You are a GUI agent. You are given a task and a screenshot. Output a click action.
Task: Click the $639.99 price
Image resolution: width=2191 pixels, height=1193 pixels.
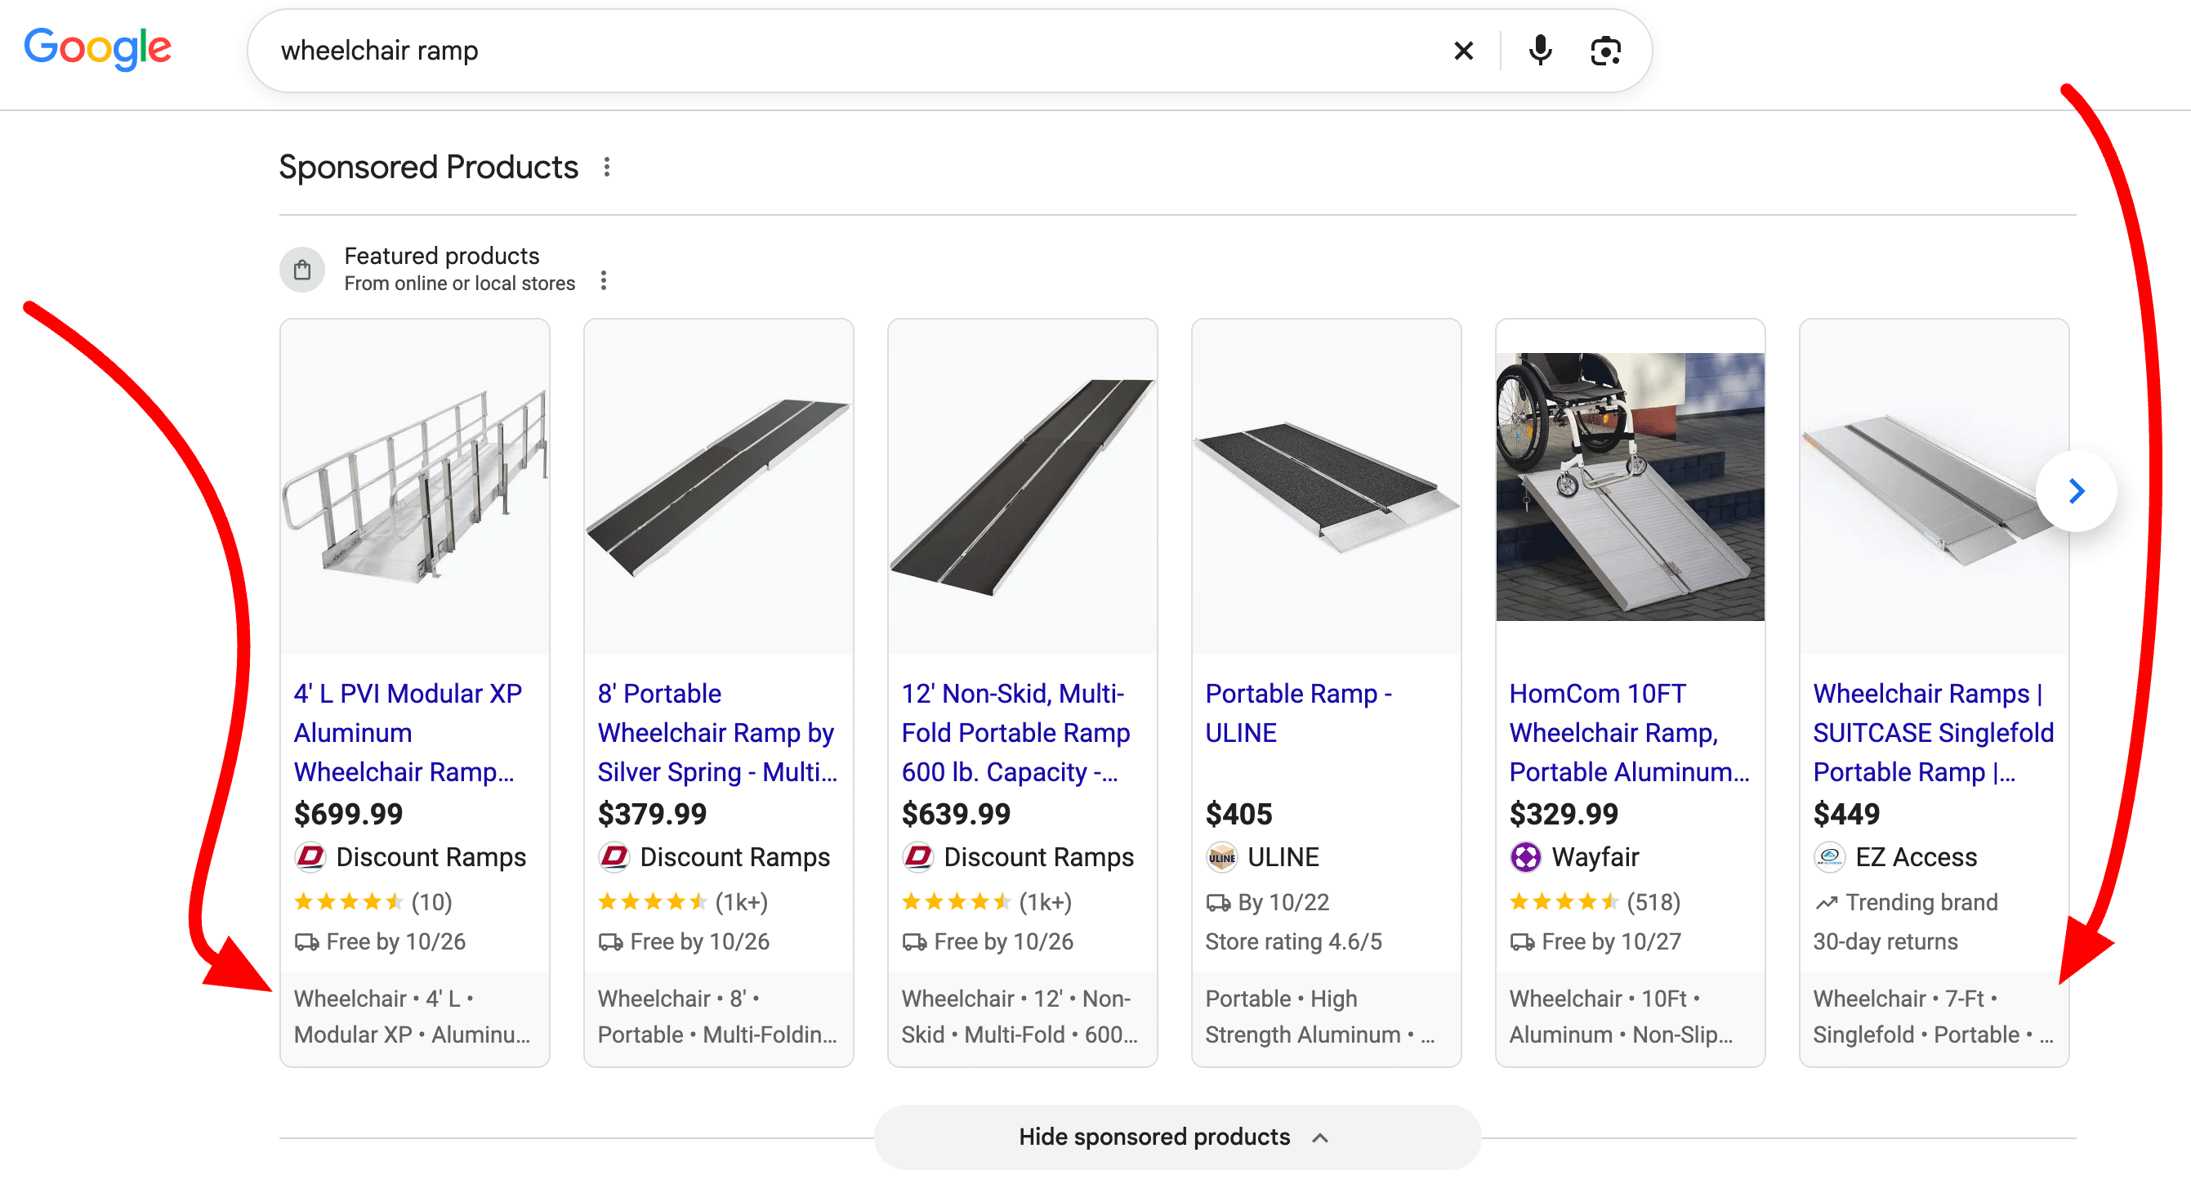[x=956, y=814]
